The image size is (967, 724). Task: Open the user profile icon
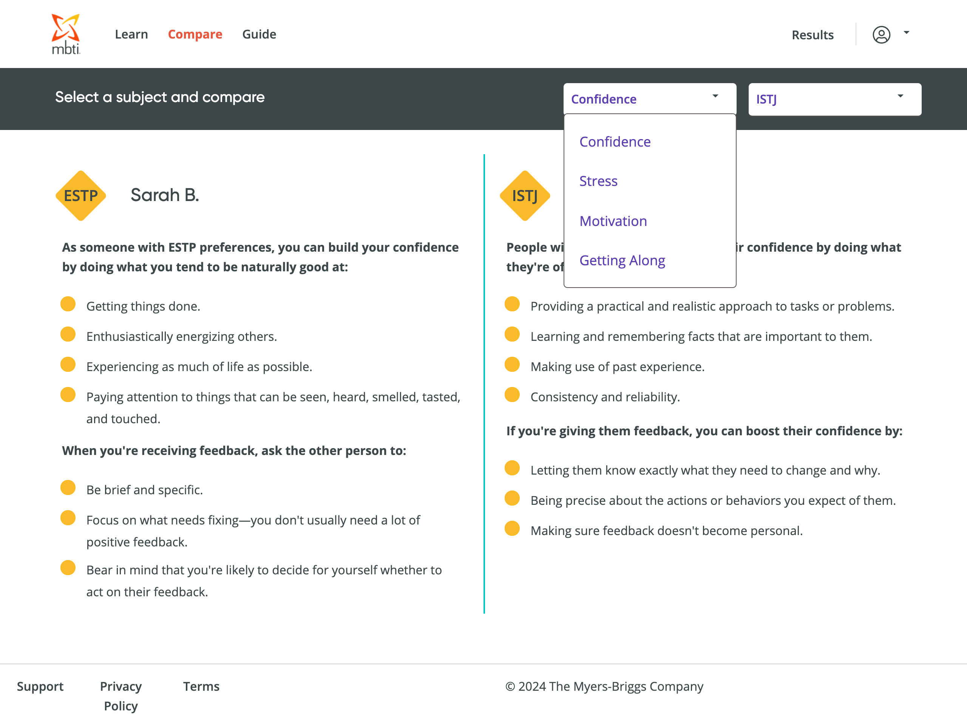881,34
